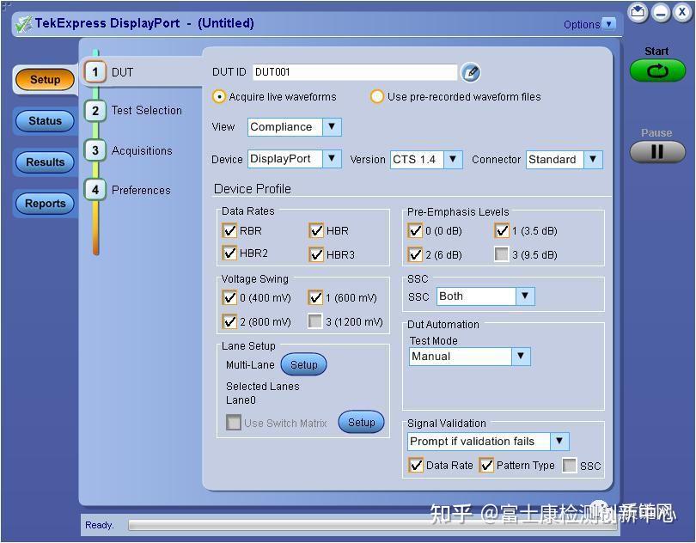The height and width of the screenshot is (543, 696).
Task: Open the Reports tab
Action: click(45, 204)
